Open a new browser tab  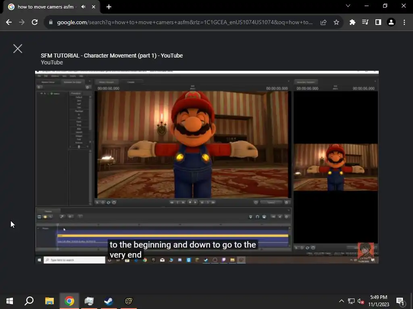(x=109, y=7)
